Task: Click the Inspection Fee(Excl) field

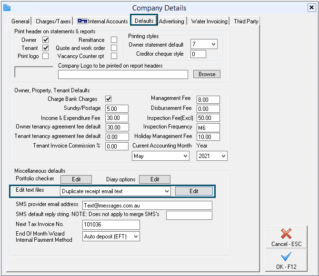Action: [x=208, y=118]
